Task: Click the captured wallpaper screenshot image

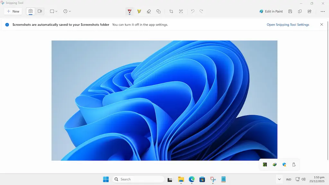Action: [164, 101]
